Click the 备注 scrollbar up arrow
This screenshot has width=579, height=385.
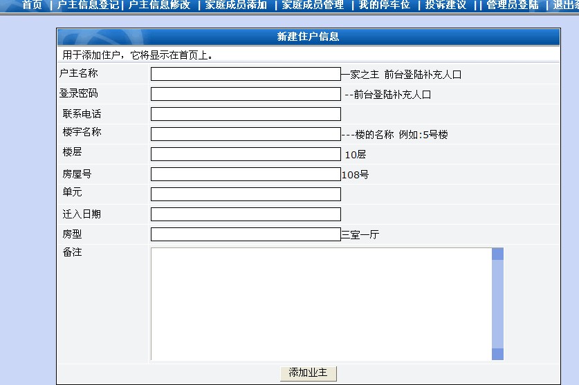[497, 254]
